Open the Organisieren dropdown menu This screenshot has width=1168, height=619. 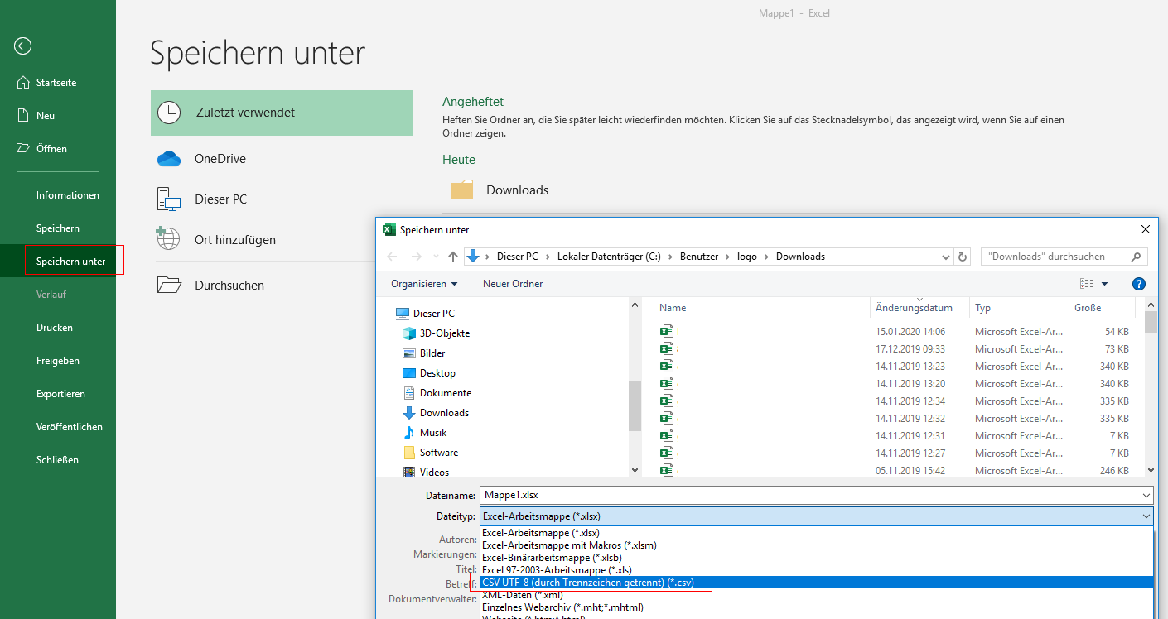point(424,284)
